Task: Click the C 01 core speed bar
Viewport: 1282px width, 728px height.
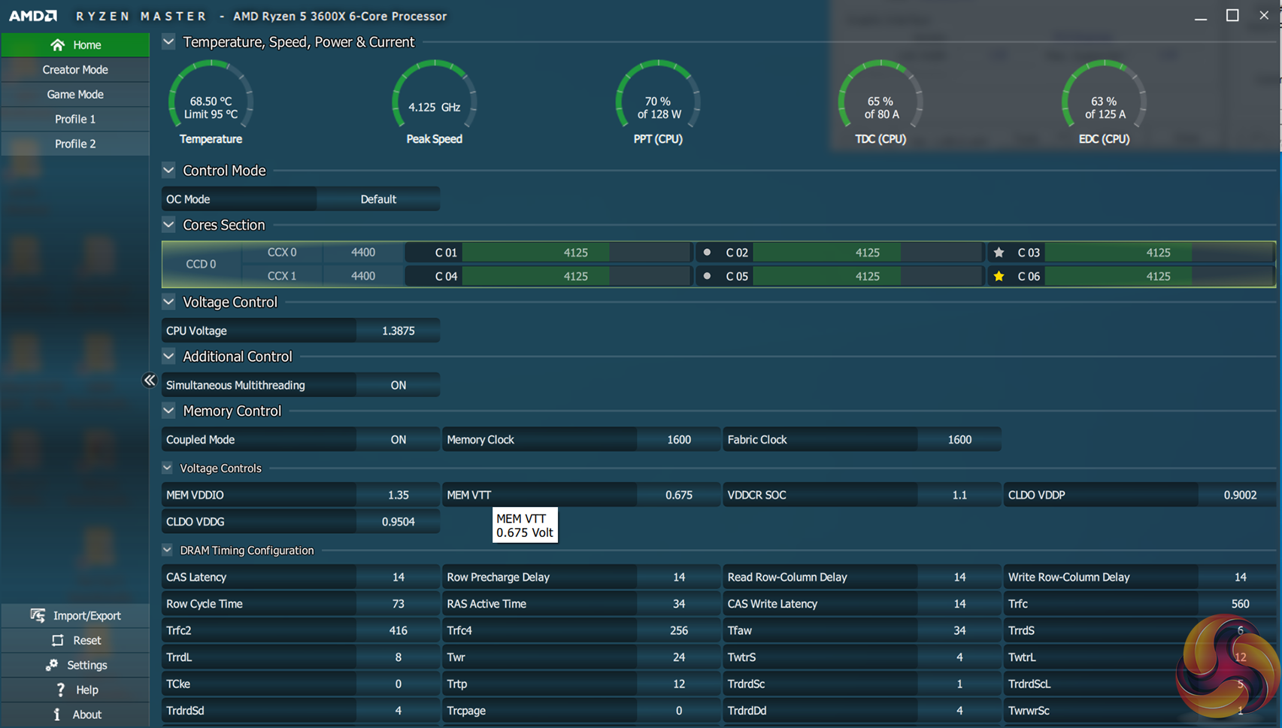Action: [576, 253]
